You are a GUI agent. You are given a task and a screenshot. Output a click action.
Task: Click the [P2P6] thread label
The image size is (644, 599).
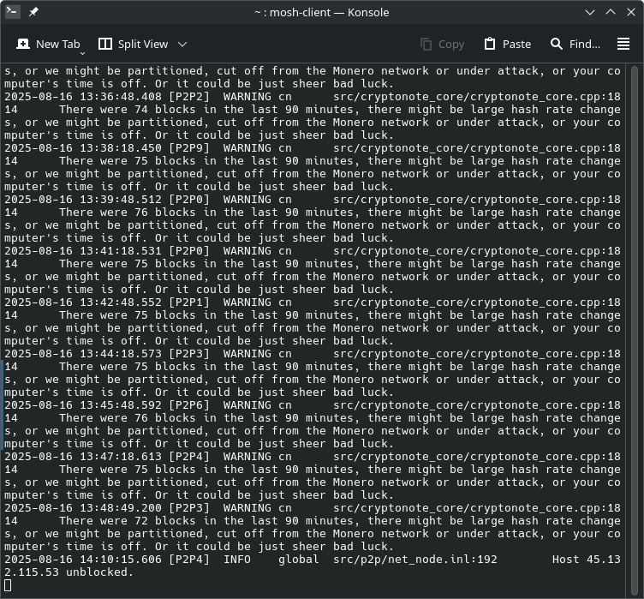point(189,405)
